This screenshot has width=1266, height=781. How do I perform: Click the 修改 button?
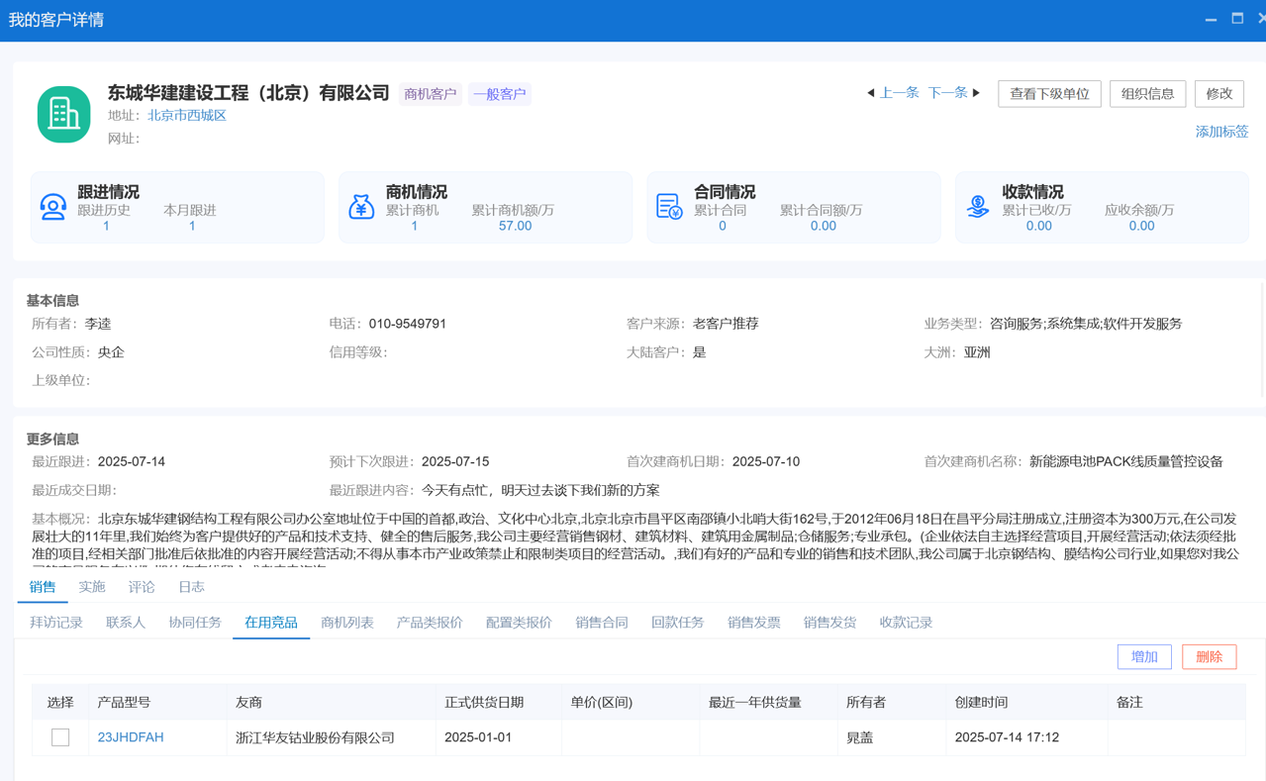point(1218,93)
